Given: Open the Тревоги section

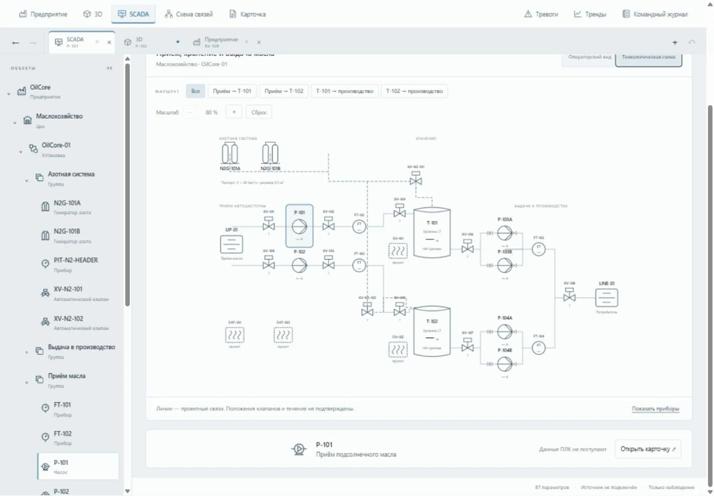Looking at the screenshot, I should pyautogui.click(x=541, y=14).
